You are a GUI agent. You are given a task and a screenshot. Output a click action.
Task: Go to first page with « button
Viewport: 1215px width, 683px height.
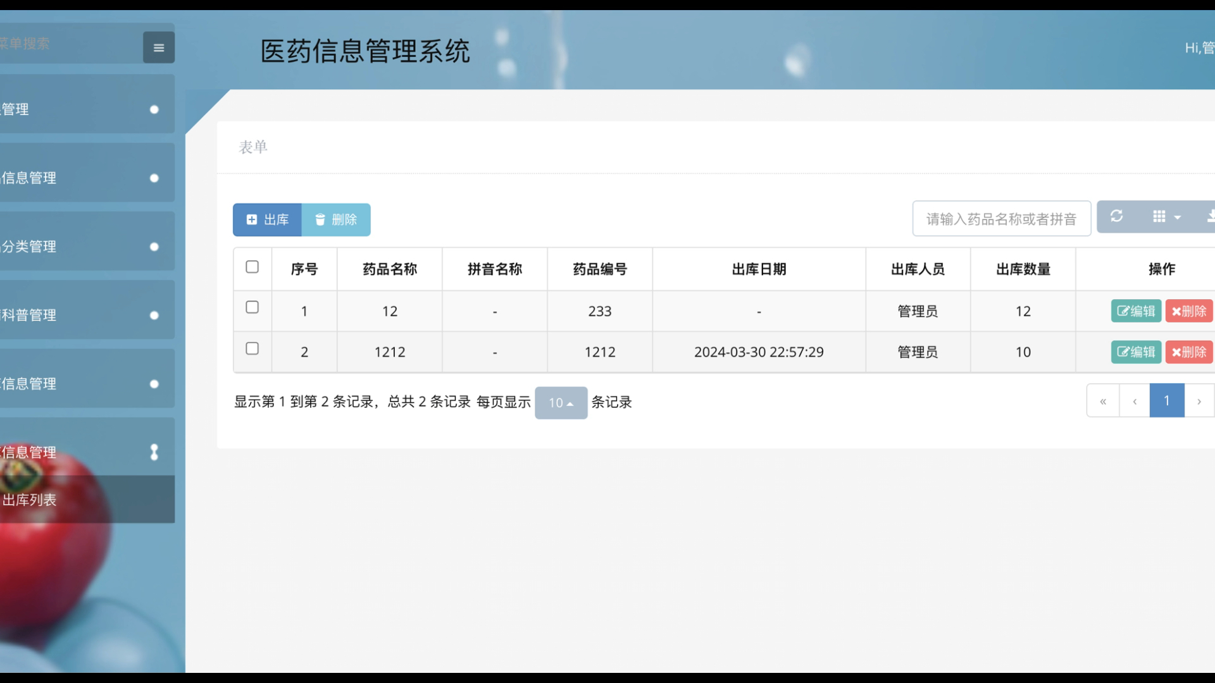[1103, 401]
